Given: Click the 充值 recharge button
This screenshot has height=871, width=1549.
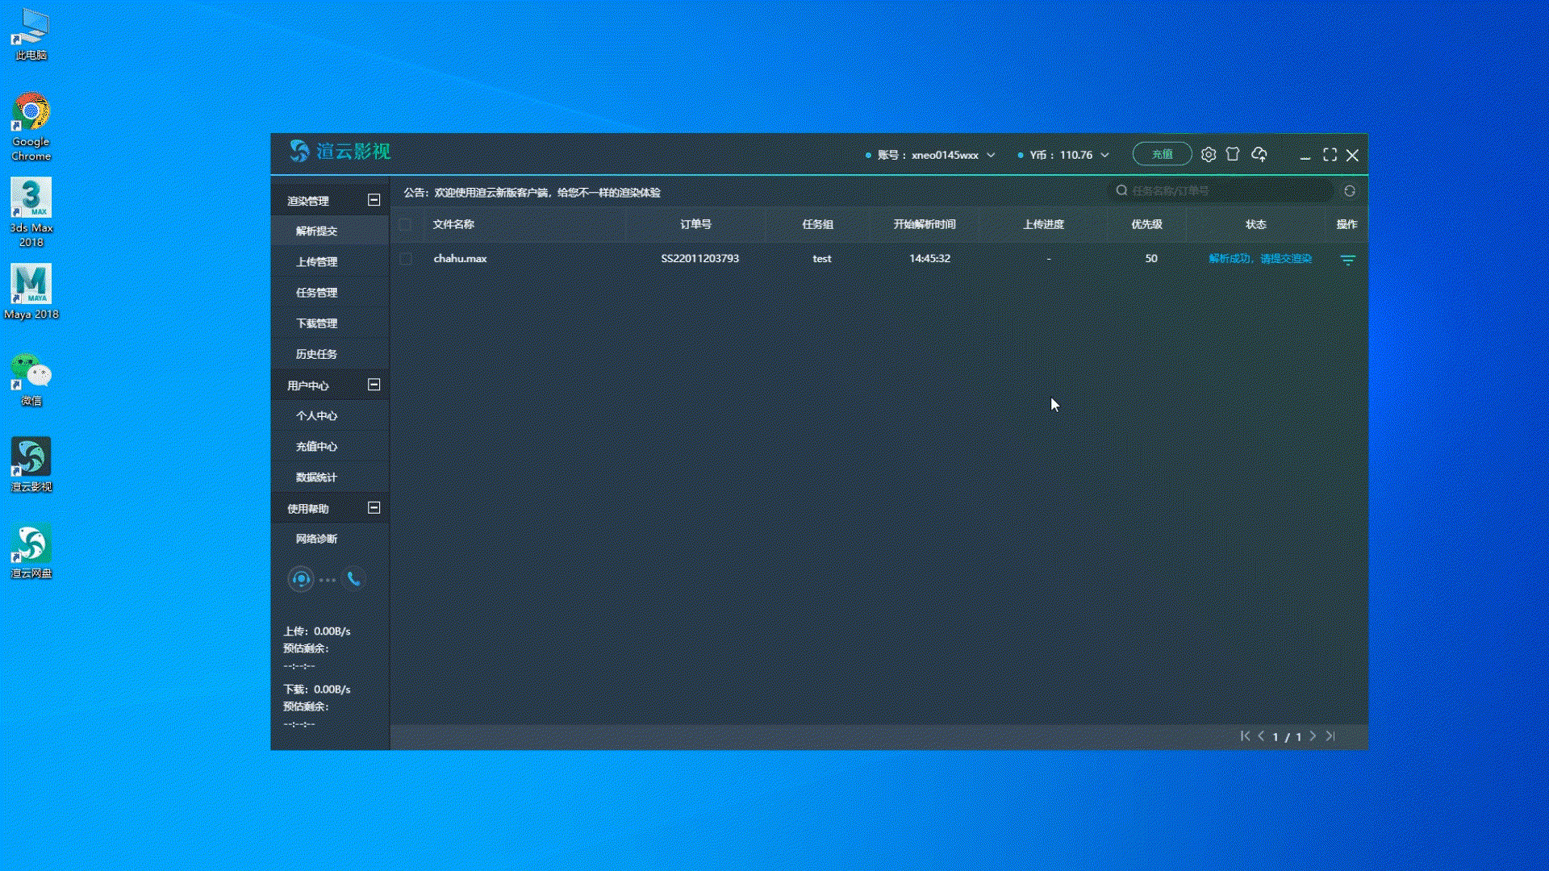Looking at the screenshot, I should tap(1162, 154).
